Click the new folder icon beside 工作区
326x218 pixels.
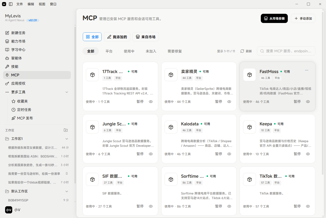pyautogui.click(x=66, y=130)
